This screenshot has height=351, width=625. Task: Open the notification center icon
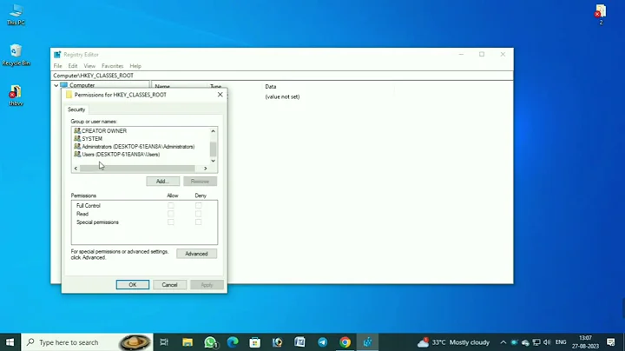[610, 342]
